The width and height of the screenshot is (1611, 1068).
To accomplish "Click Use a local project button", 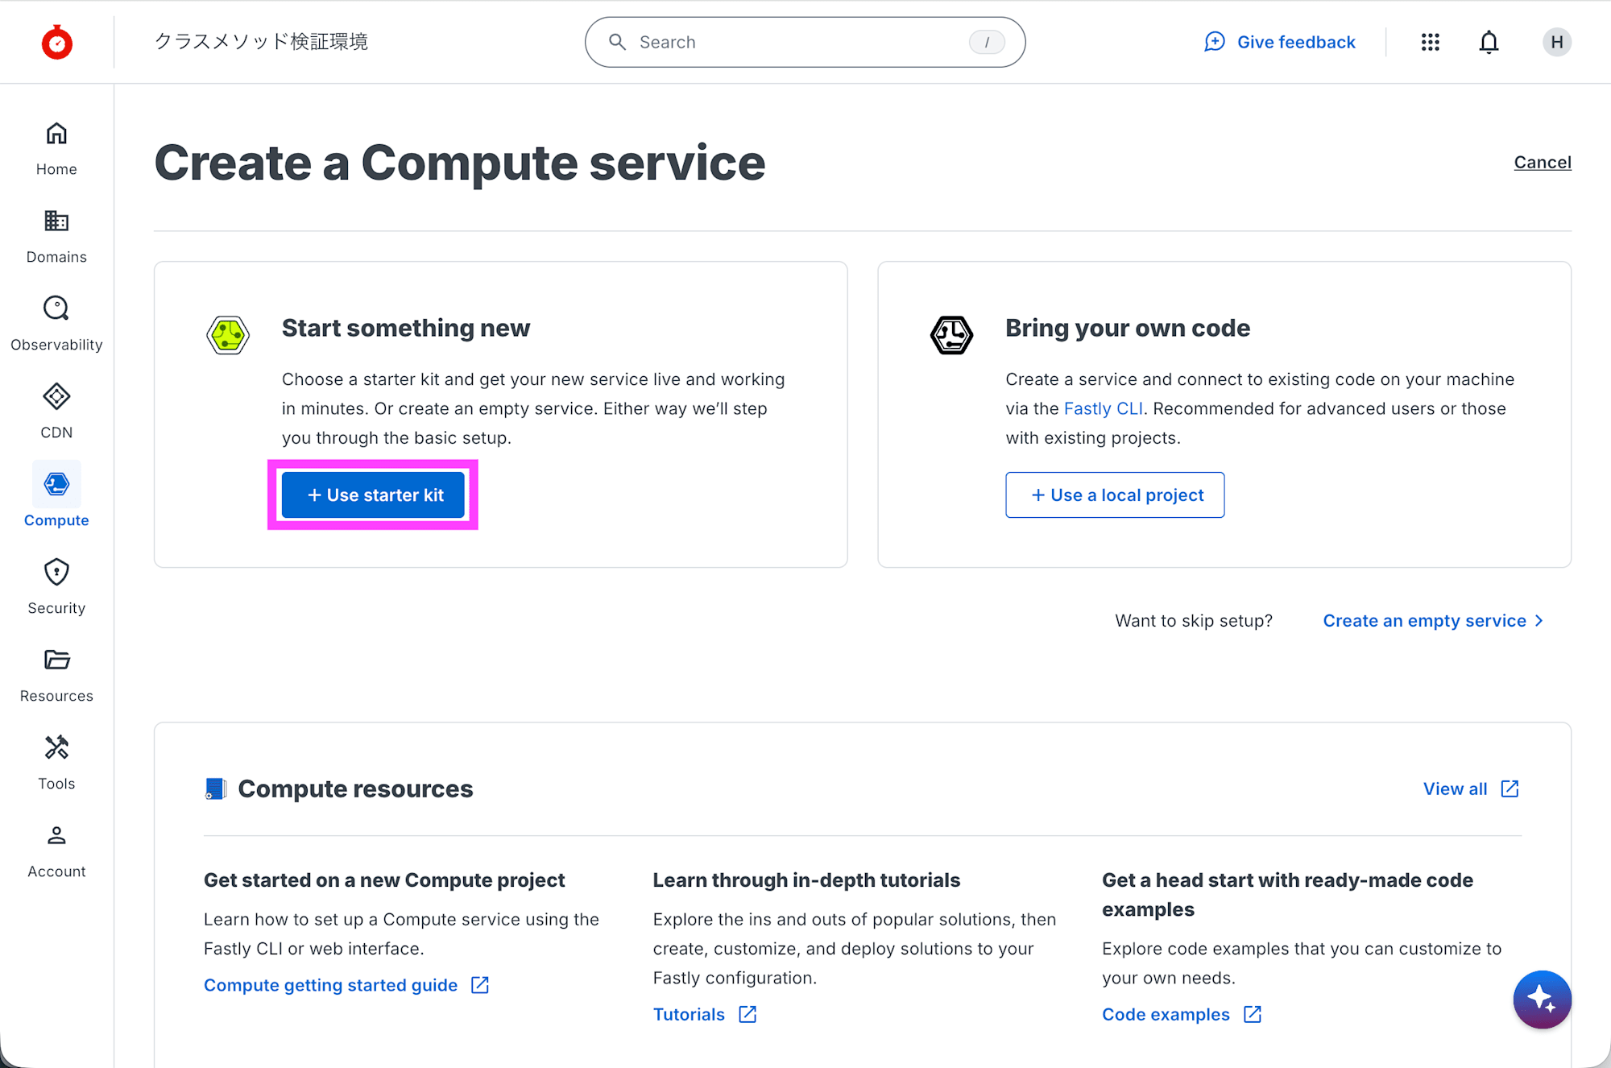I will tap(1115, 495).
